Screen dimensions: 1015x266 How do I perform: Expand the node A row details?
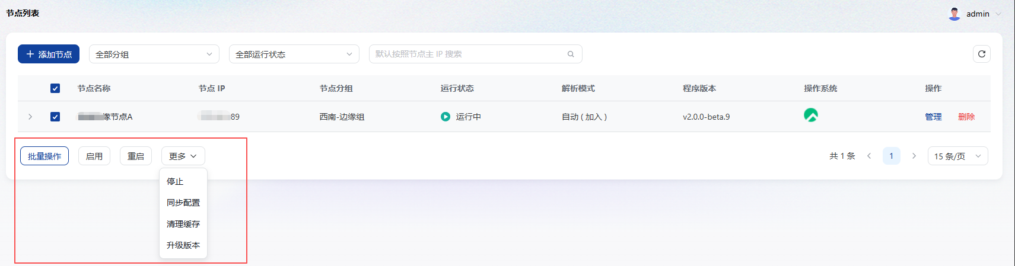point(30,117)
